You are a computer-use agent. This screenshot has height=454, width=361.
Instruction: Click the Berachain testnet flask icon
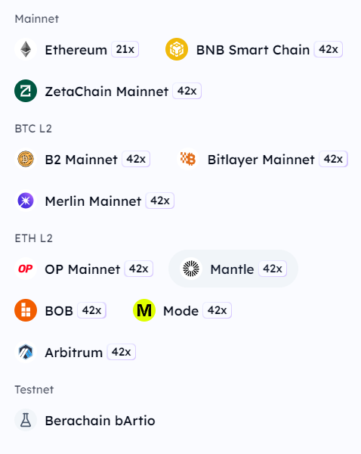pos(26,420)
